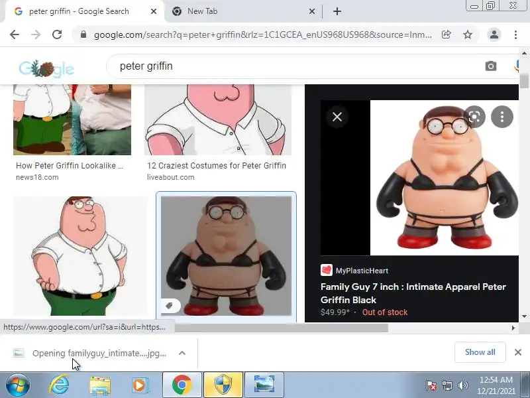The image size is (530, 398).
Task: Open Action Center flag in tray
Action: tap(431, 385)
